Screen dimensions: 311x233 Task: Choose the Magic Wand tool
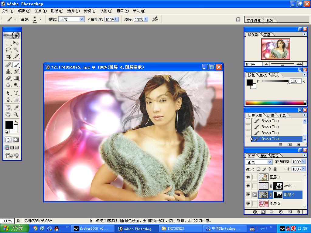tap(16, 49)
